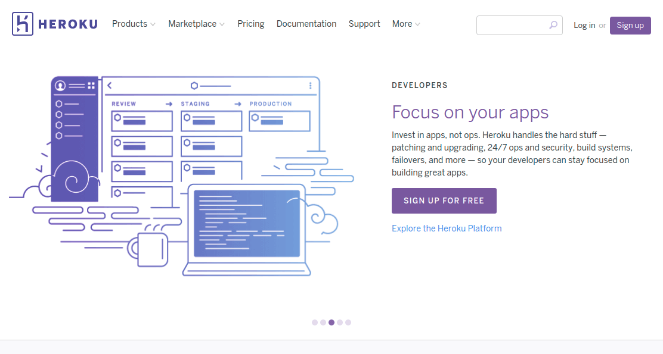Select the first carousel dot
Viewport: 663px width, 354px height.
pos(314,322)
